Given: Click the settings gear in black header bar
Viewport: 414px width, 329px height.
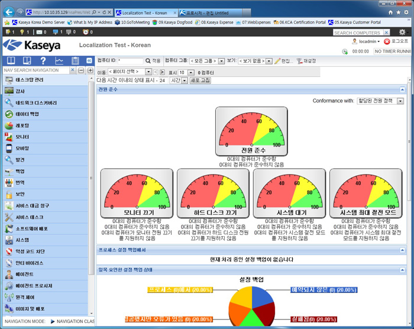Looking at the screenshot, I should (402, 32).
